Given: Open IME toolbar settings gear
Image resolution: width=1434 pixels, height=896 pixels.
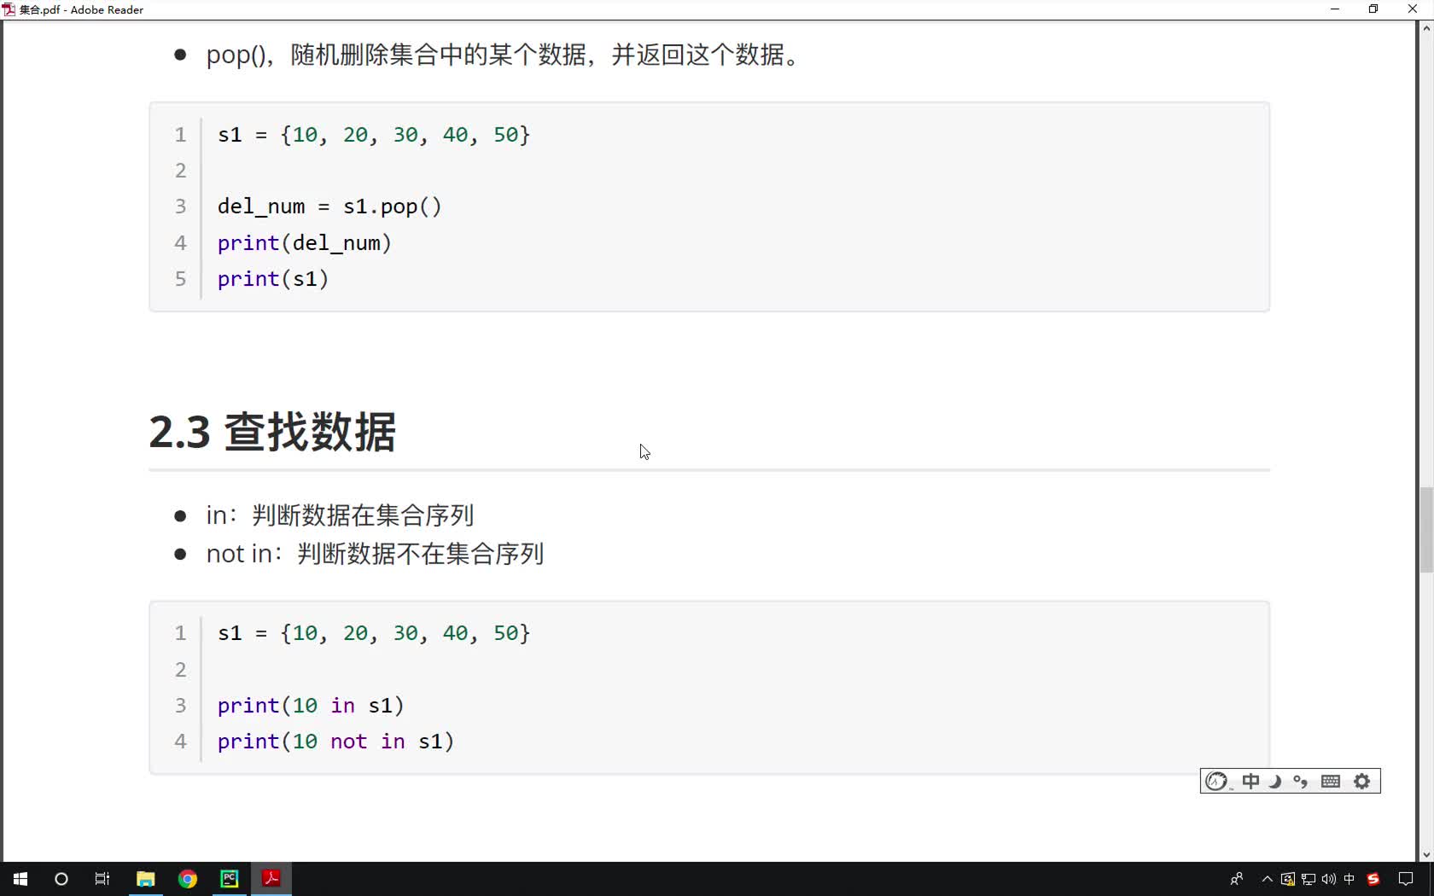Looking at the screenshot, I should pyautogui.click(x=1362, y=781).
